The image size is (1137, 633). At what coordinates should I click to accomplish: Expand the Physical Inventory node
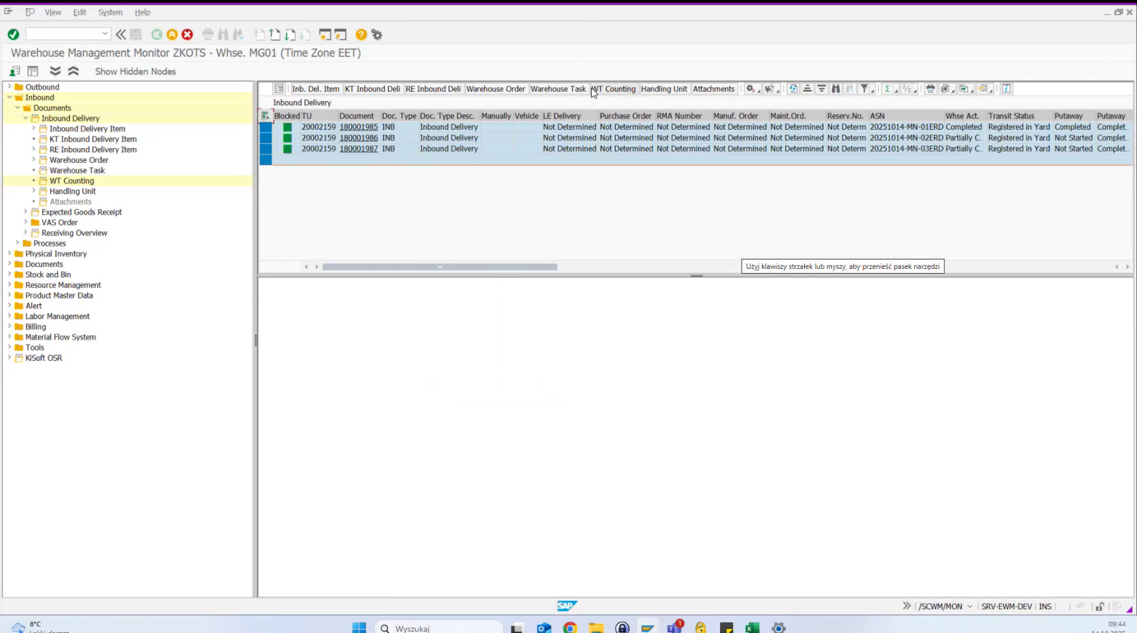point(8,253)
